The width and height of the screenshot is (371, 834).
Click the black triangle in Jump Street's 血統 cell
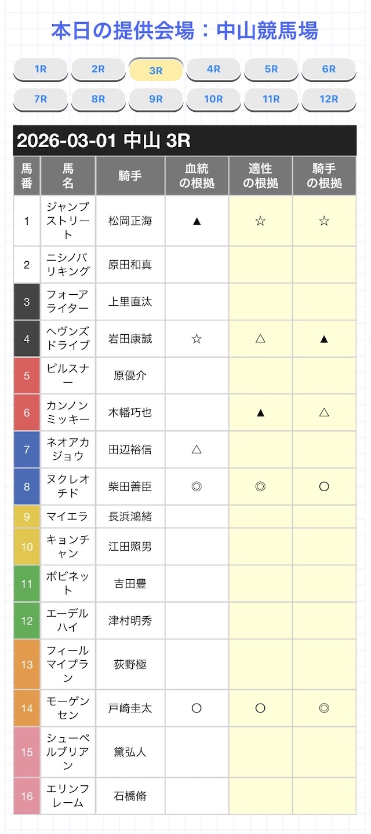pyautogui.click(x=197, y=221)
